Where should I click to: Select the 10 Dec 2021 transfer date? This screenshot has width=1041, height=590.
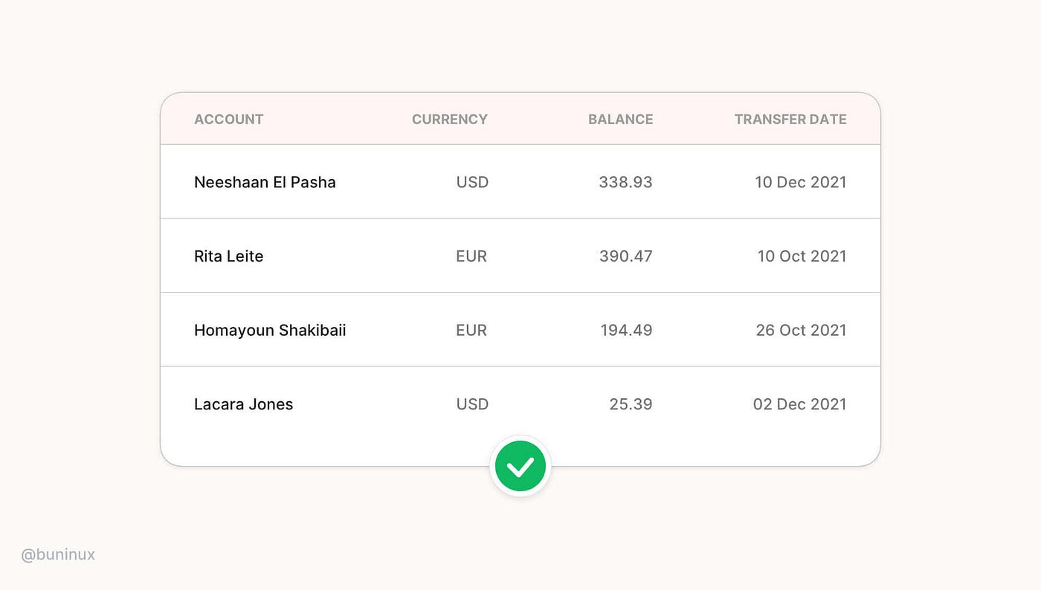click(x=801, y=182)
